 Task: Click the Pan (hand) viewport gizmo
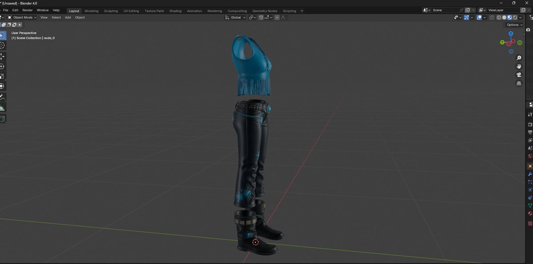coord(519,67)
